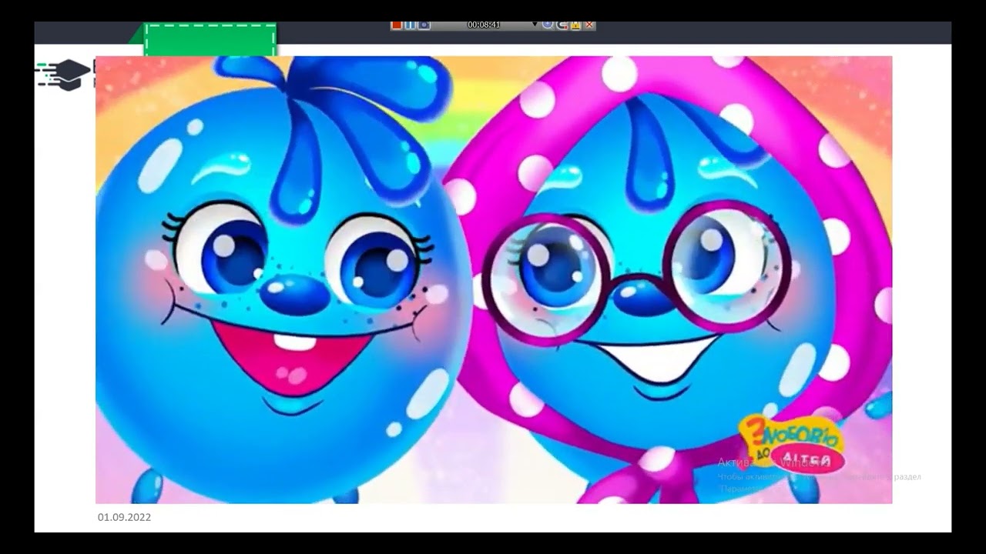Click the slide date 01.09.2022
Screen dimensions: 986x554
pos(124,517)
